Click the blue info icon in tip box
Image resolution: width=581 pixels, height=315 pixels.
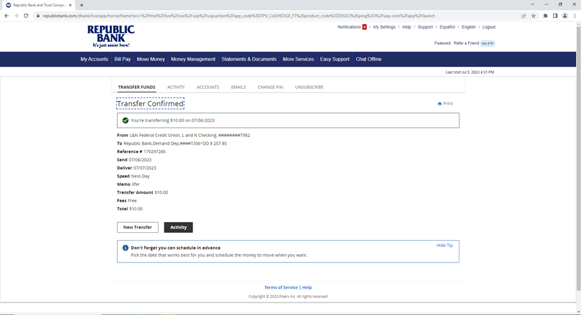[125, 248]
